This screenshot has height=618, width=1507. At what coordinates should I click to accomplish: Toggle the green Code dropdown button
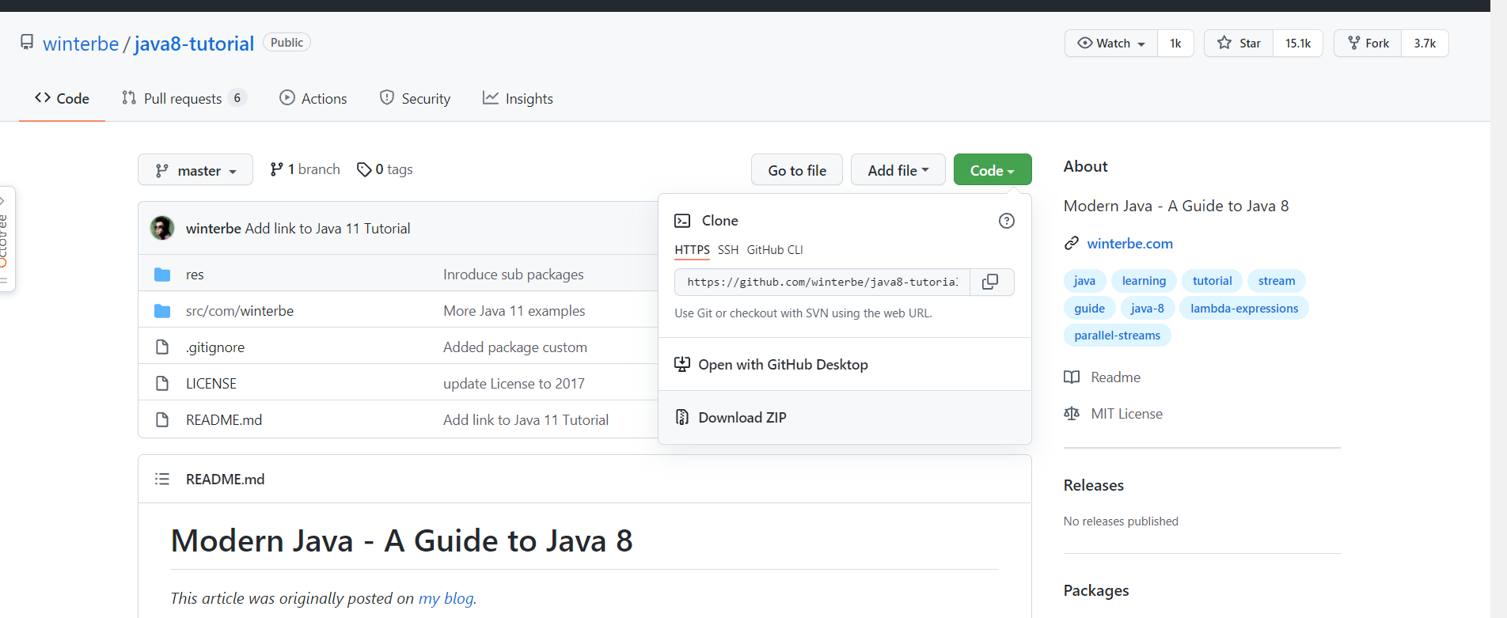tap(992, 170)
